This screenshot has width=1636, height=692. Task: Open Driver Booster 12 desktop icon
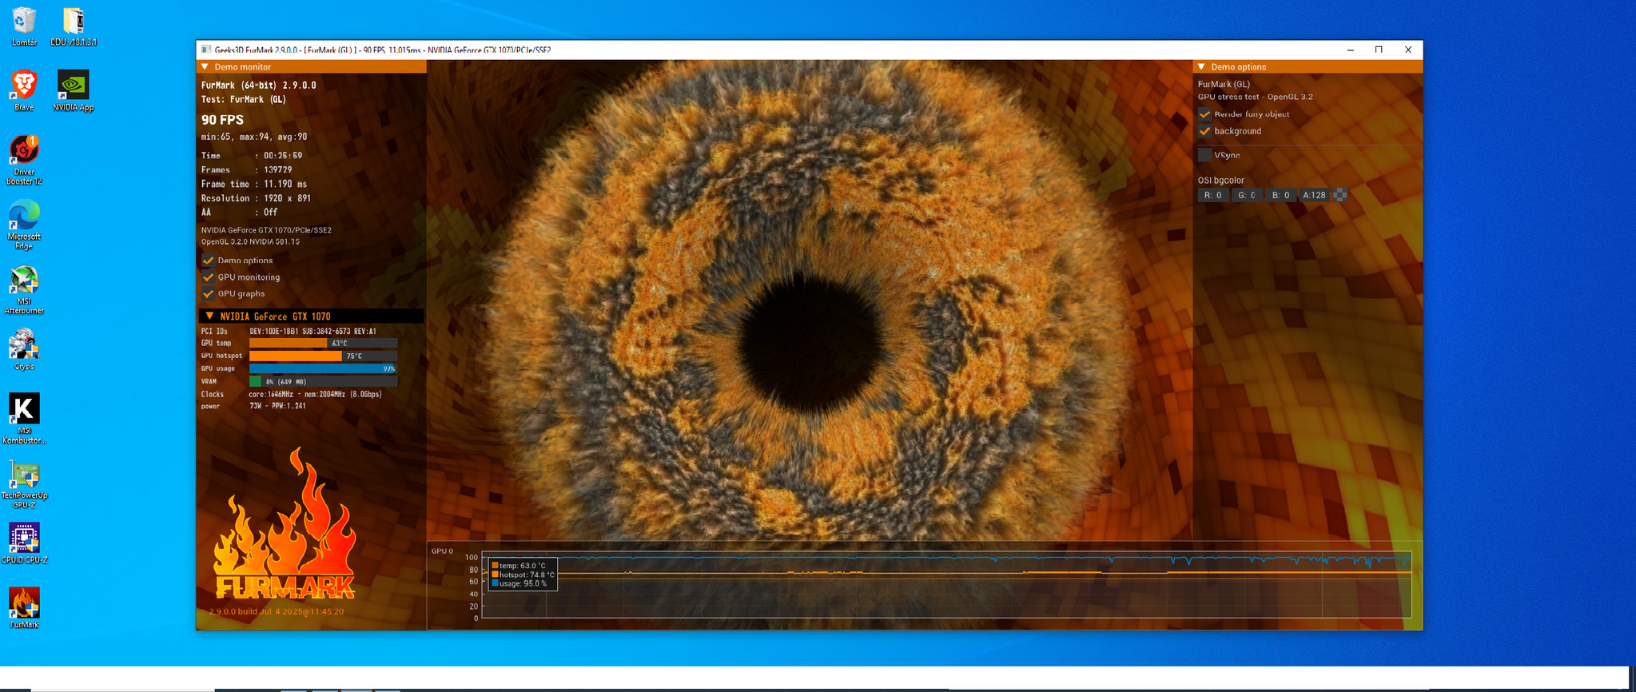click(24, 160)
